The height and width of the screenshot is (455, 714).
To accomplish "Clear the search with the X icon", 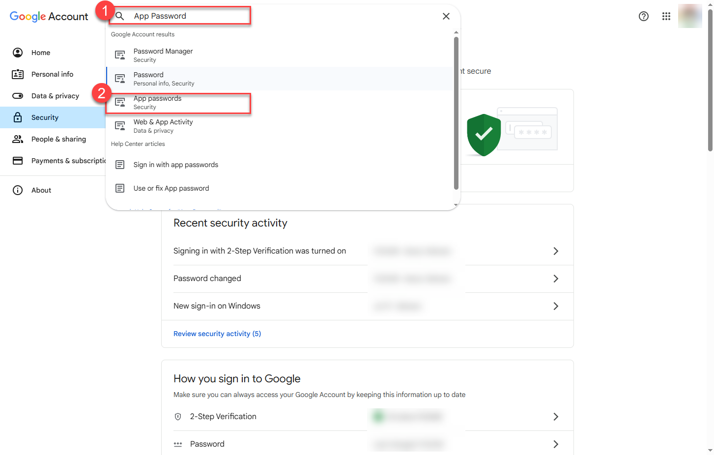I will 446,16.
